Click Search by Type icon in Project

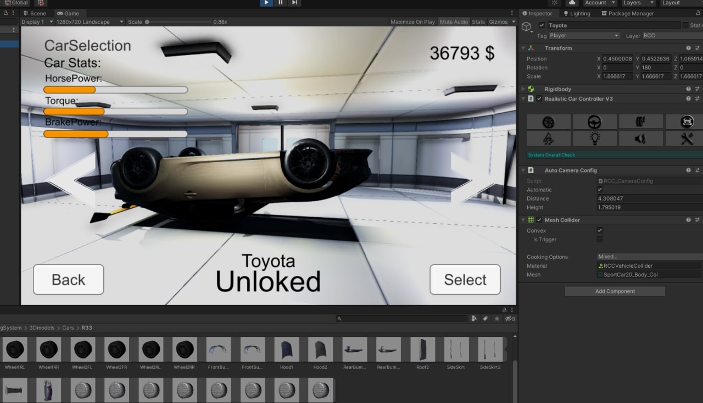point(474,318)
